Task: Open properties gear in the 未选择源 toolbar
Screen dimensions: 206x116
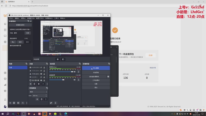Action: click(58, 59)
